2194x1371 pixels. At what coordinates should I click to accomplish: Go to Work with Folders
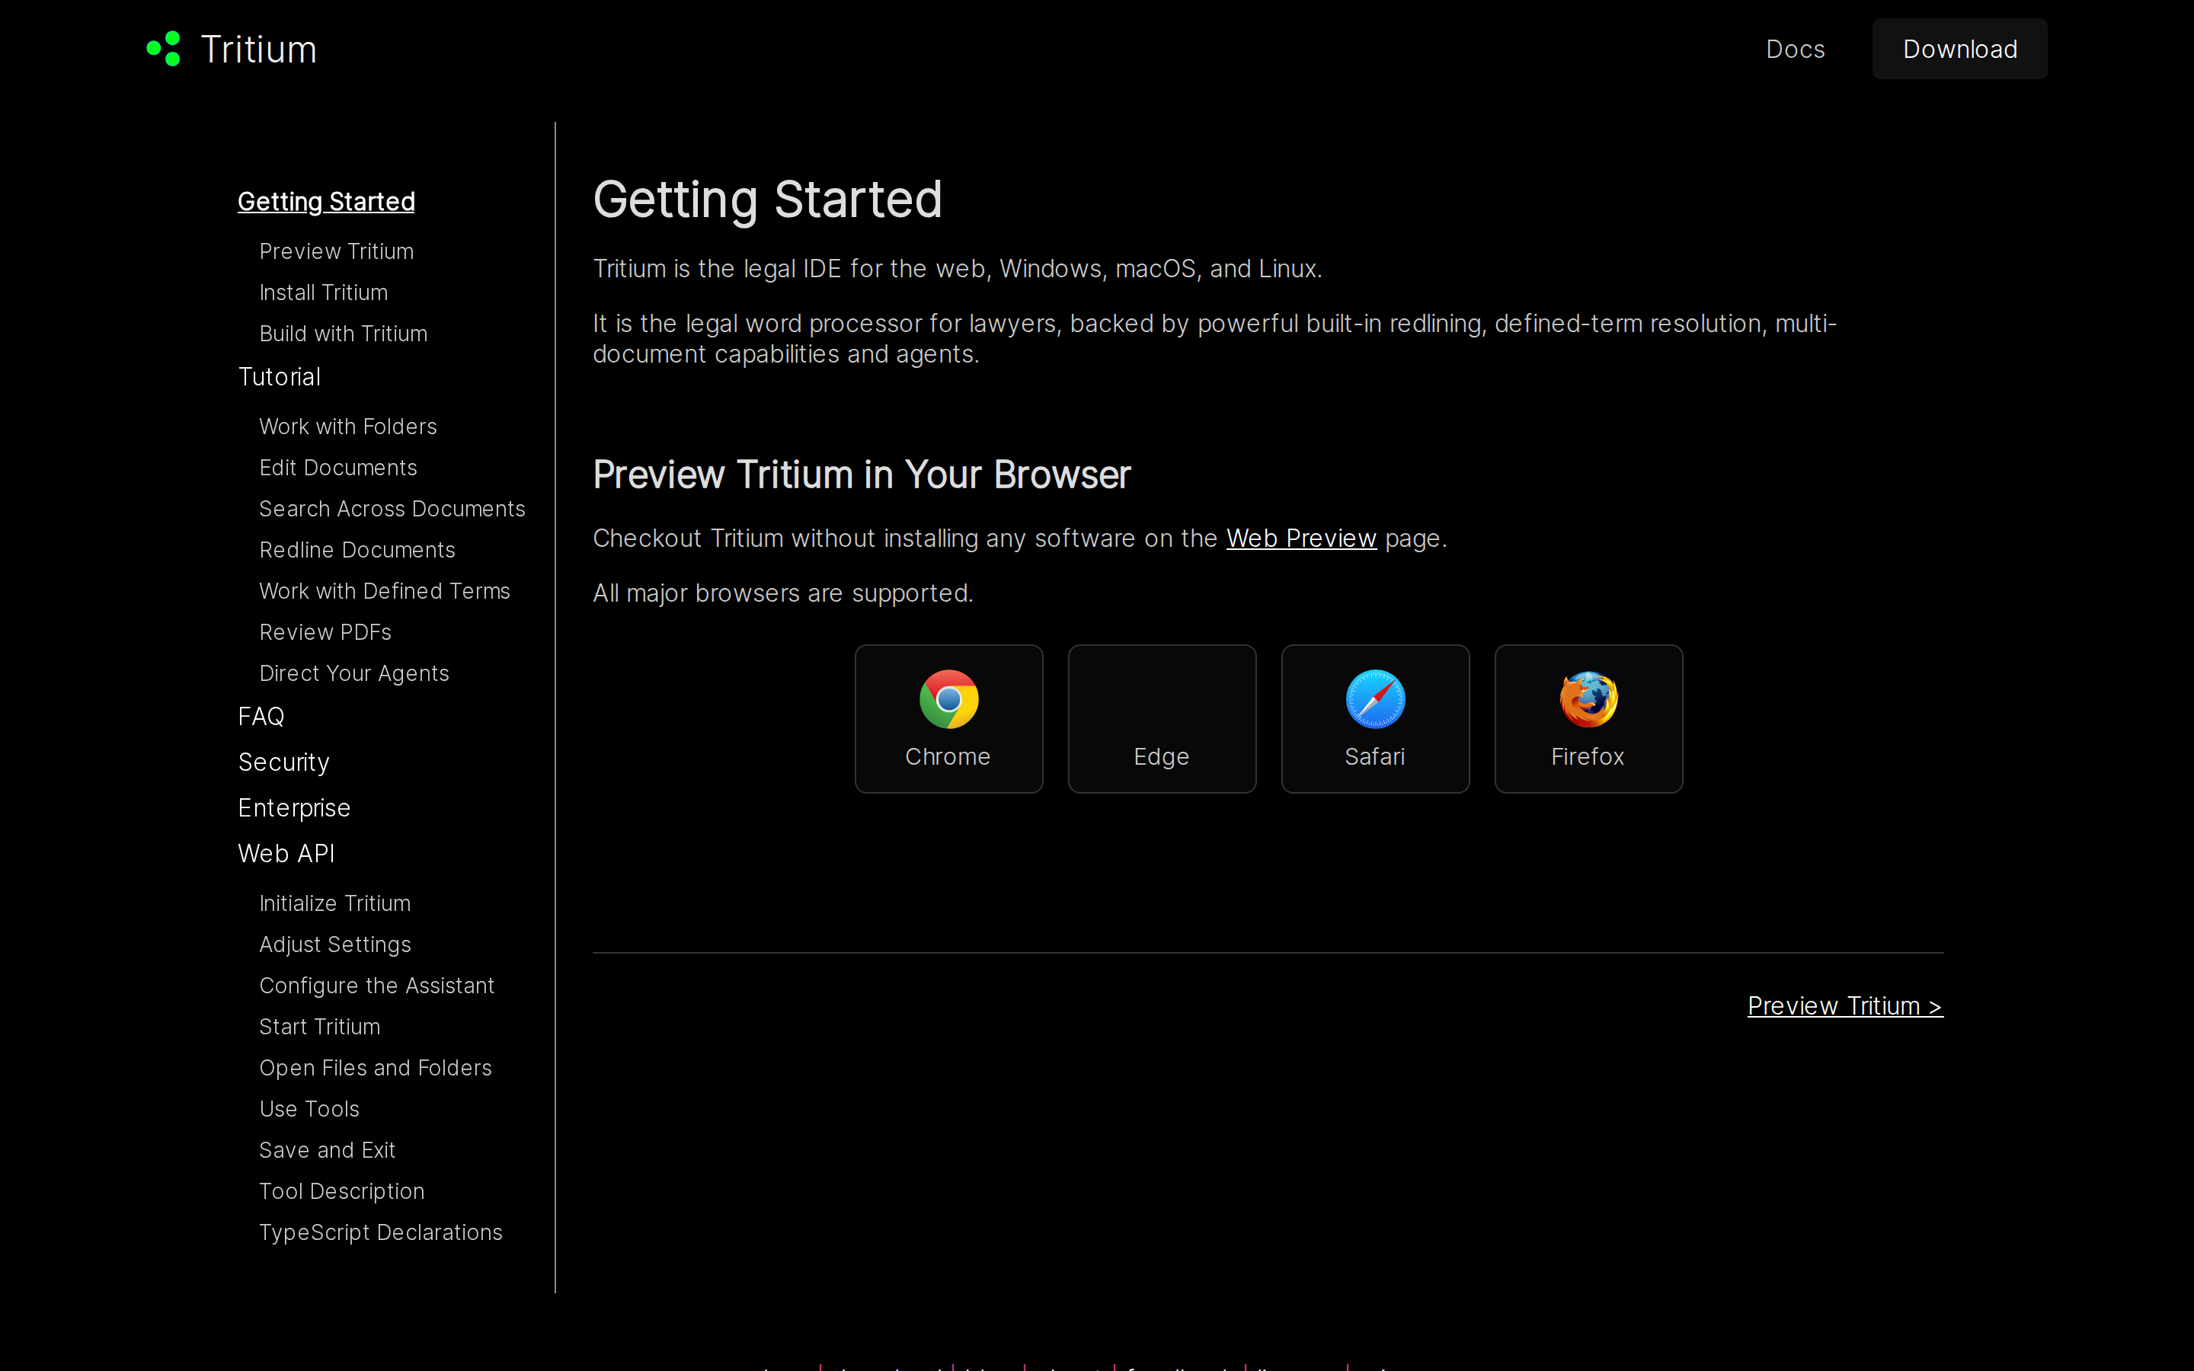click(348, 427)
